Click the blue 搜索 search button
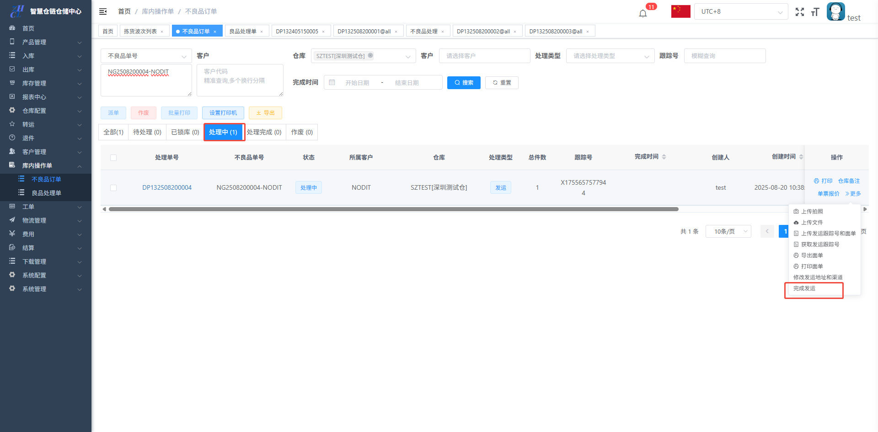This screenshot has width=878, height=432. [x=464, y=83]
